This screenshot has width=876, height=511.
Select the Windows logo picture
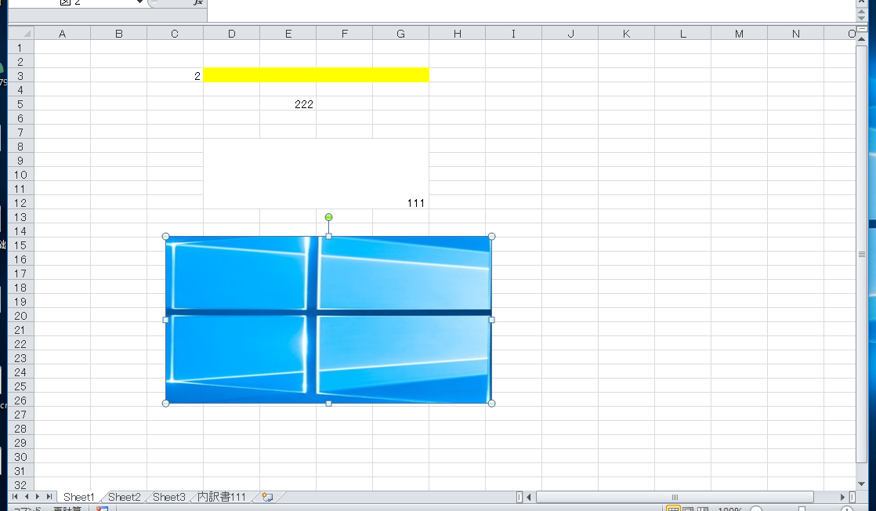point(328,320)
